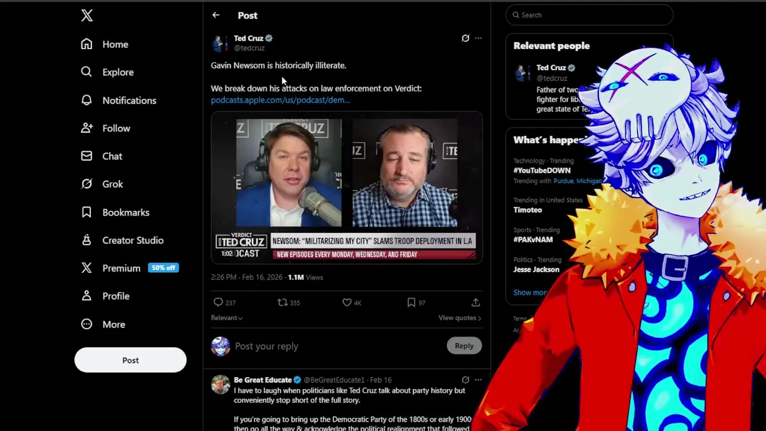This screenshot has height=431, width=766.
Task: Click the Purdue trending link
Action: 563,181
